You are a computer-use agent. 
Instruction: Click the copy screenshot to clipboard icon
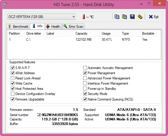tap(124, 17)
